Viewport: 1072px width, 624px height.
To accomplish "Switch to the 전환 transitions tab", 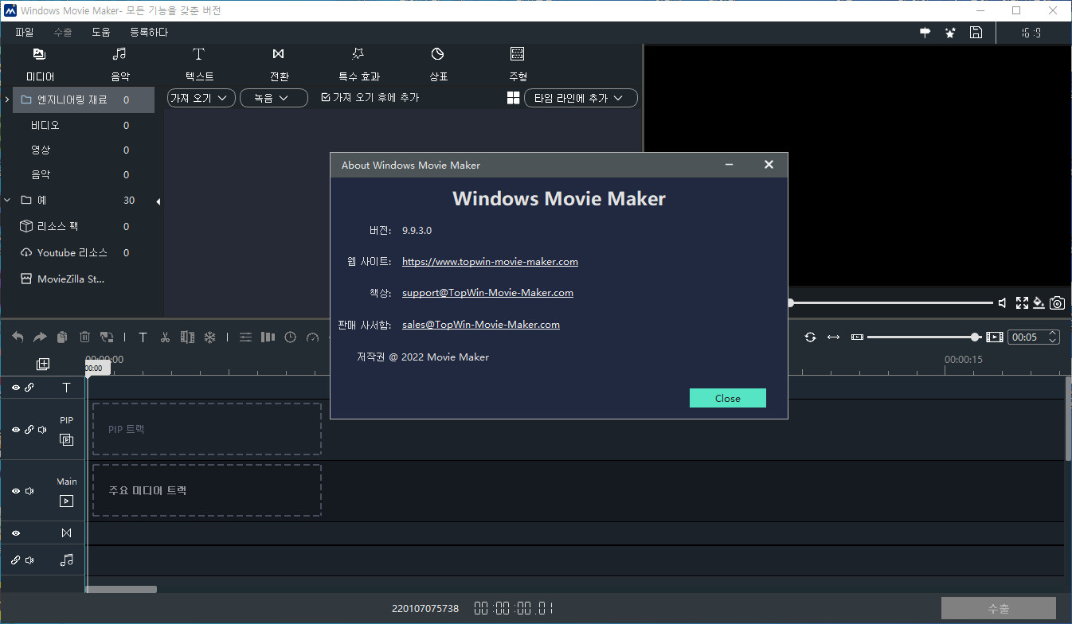I will pyautogui.click(x=279, y=64).
